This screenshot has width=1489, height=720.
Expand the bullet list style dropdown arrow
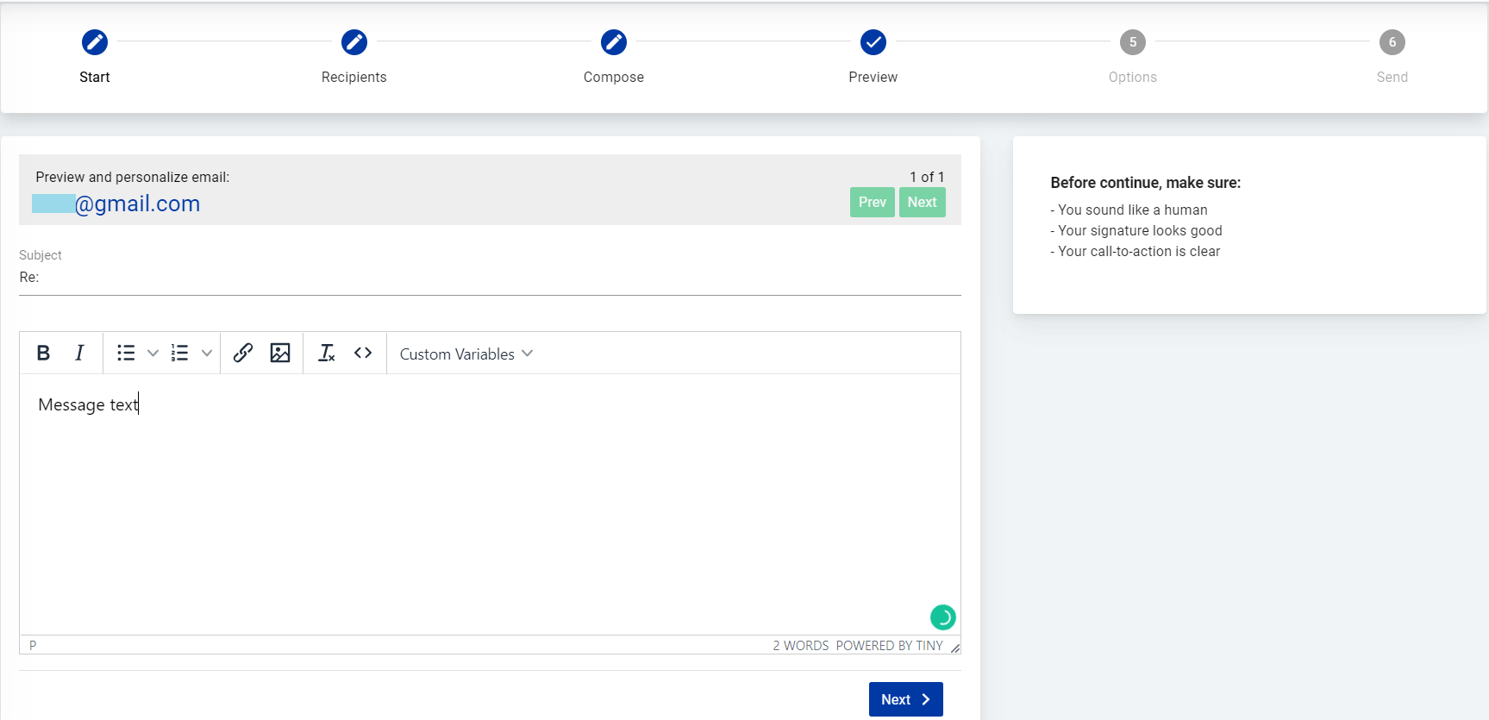[x=153, y=353]
